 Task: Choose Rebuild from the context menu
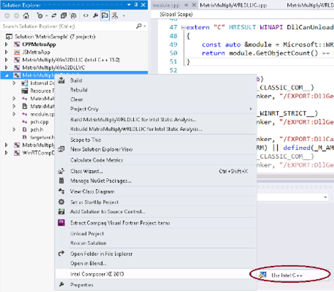79,90
